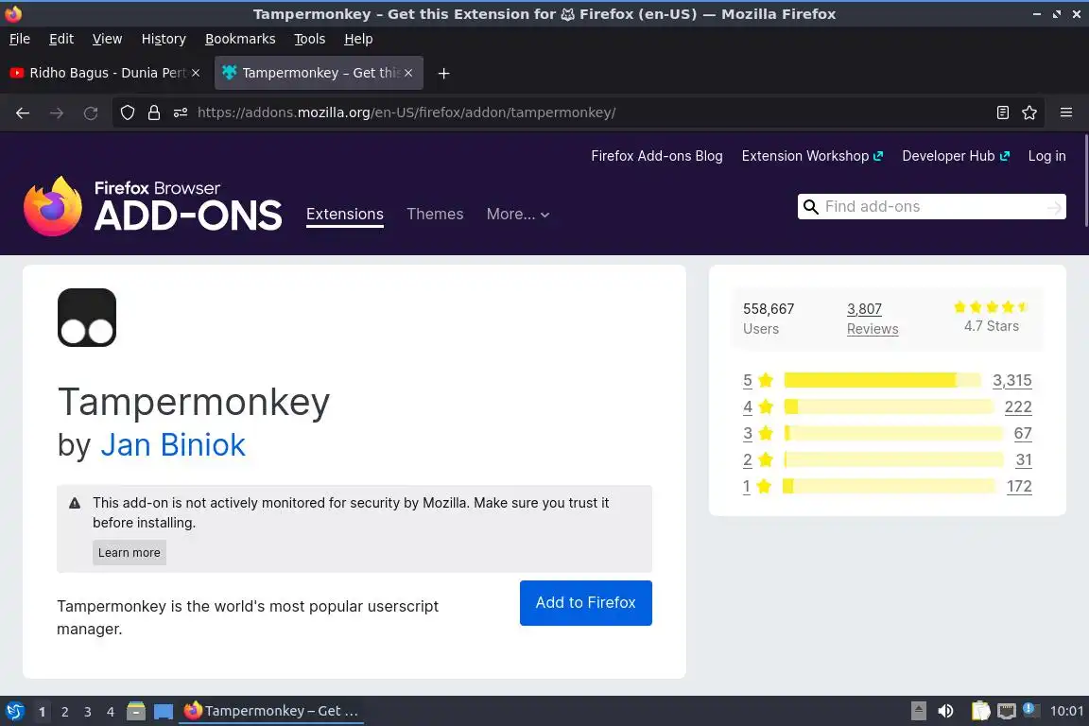The height and width of the screenshot is (726, 1089).
Task: Switch to workspace 2 in taskbar
Action: [x=64, y=712]
